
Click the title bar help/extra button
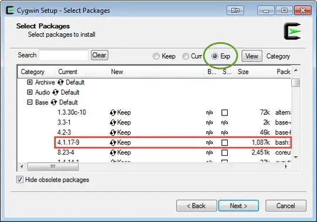(235, 10)
